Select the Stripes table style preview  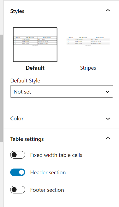click(x=88, y=45)
